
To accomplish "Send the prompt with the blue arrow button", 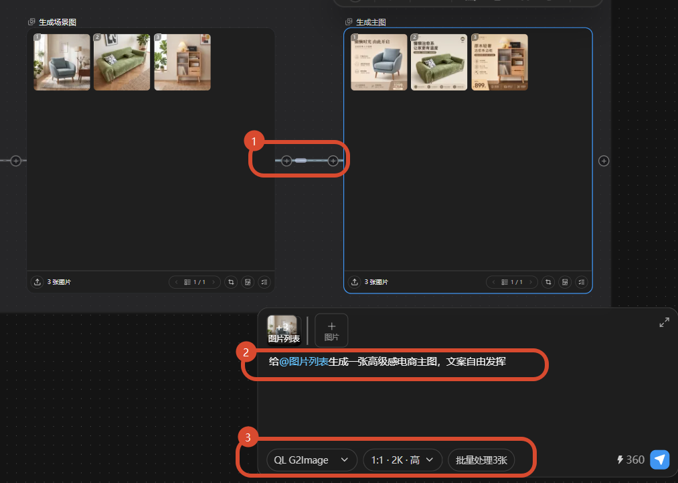I will point(660,460).
